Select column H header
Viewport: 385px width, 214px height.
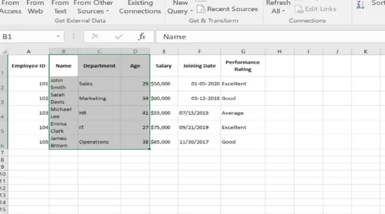tap(280, 52)
